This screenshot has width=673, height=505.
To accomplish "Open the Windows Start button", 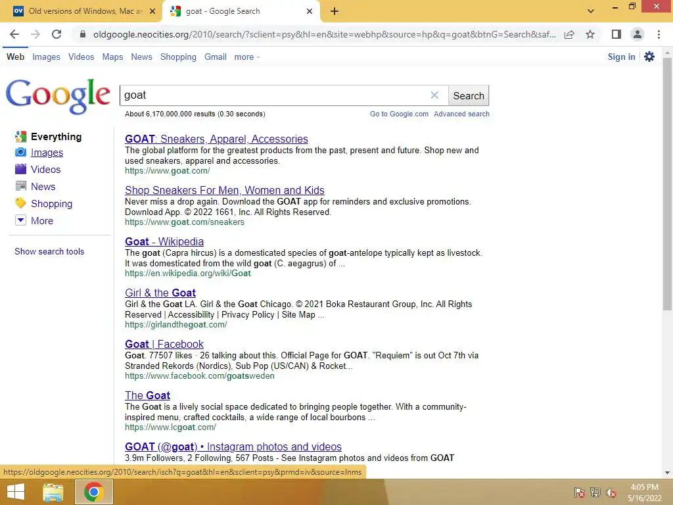I will click(16, 492).
